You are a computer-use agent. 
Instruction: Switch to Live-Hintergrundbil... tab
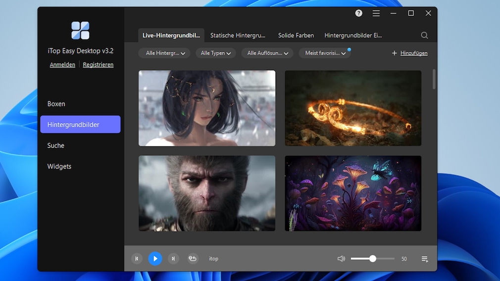pyautogui.click(x=171, y=35)
